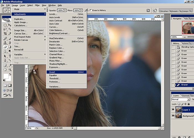The width and height of the screenshot is (194, 138).
Task: Switch to the Actions tab
Action: [x=185, y=43]
